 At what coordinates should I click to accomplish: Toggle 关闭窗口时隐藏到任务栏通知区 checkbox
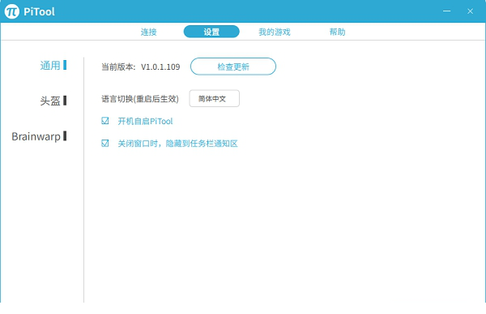click(105, 143)
